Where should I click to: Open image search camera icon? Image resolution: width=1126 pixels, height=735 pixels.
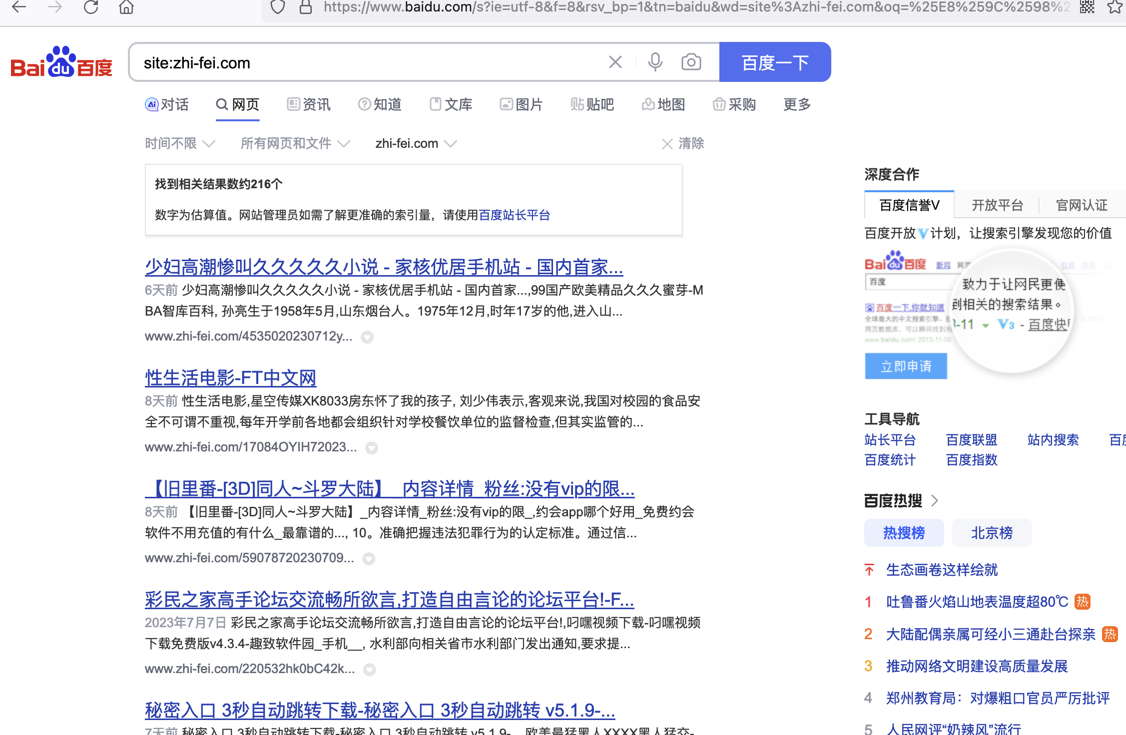691,62
